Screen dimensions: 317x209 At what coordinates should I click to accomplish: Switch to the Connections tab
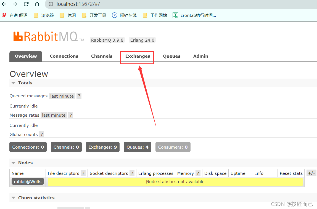[64, 56]
